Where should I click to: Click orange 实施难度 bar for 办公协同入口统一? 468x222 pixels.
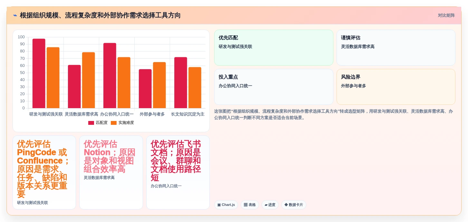(124, 83)
